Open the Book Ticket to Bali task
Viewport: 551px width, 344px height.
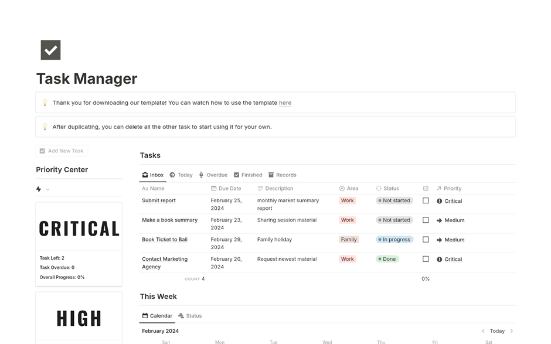tap(165, 239)
